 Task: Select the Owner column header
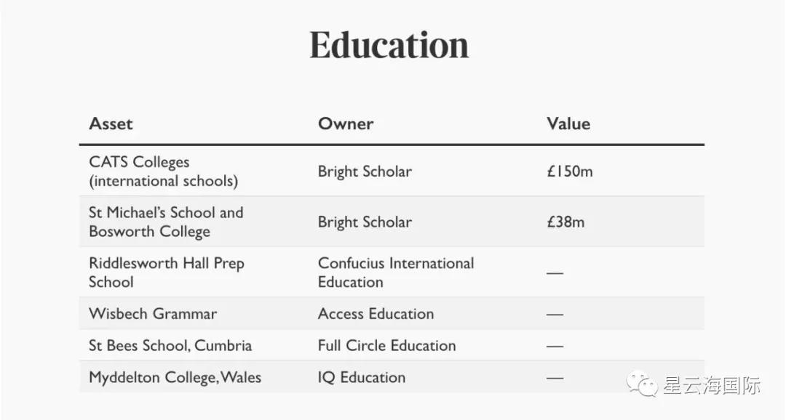point(346,124)
